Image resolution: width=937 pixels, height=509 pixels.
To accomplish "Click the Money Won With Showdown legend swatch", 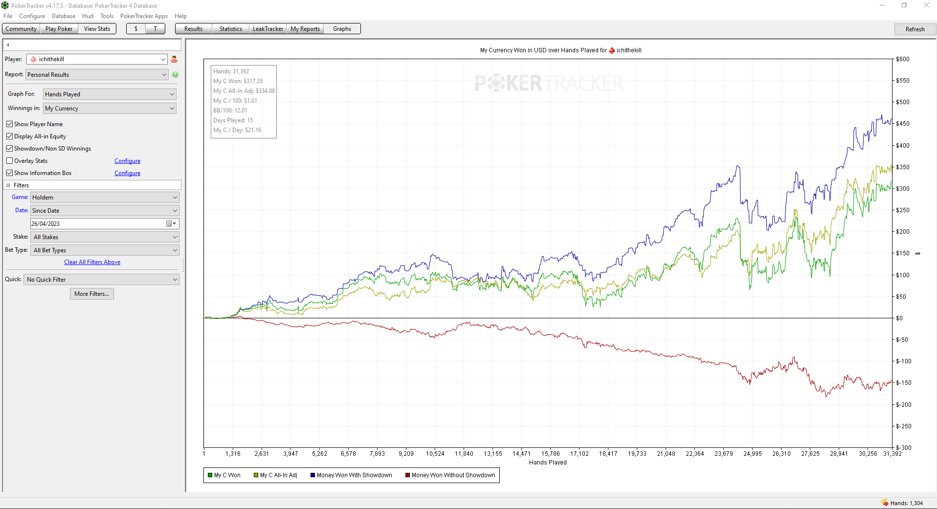I will [312, 475].
